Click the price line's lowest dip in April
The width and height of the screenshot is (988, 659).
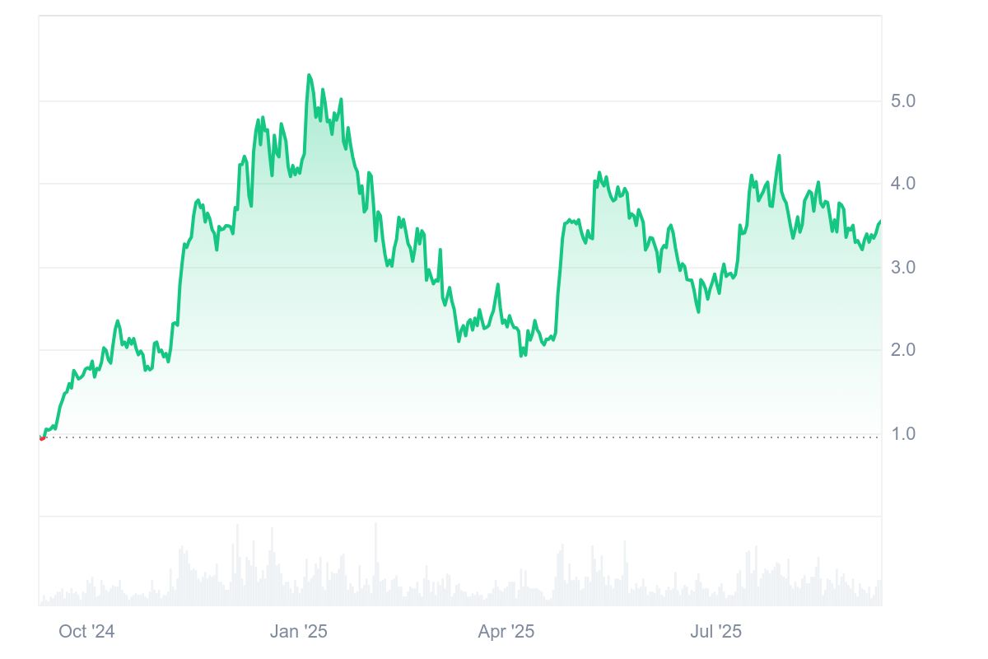pos(521,355)
